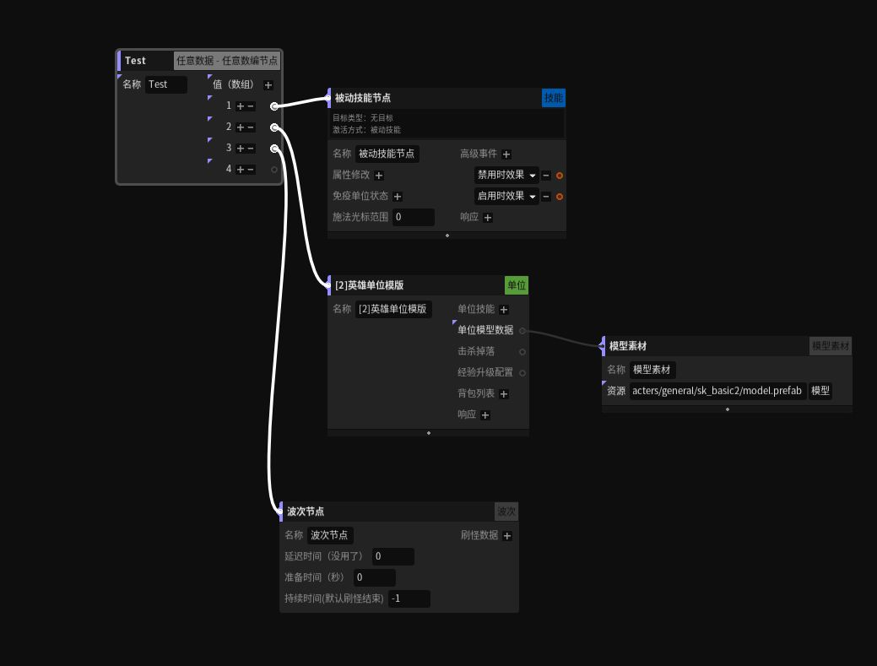Click output port of array row 1

(274, 106)
